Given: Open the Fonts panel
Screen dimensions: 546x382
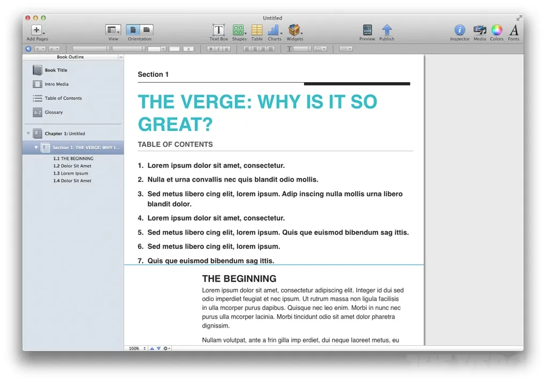Looking at the screenshot, I should [514, 30].
